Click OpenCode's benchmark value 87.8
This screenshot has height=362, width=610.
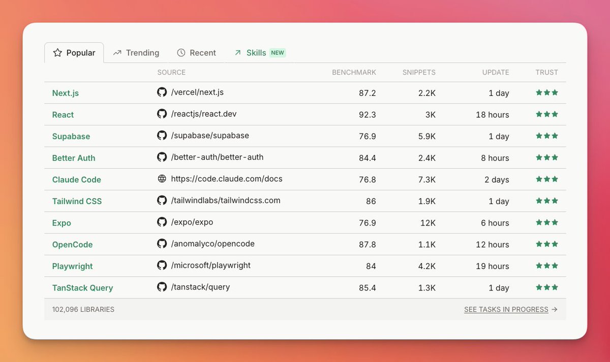point(368,244)
